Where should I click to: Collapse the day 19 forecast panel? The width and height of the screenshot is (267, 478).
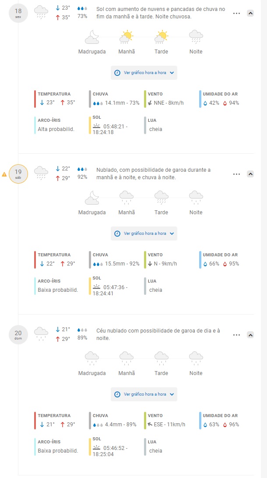[250, 174]
